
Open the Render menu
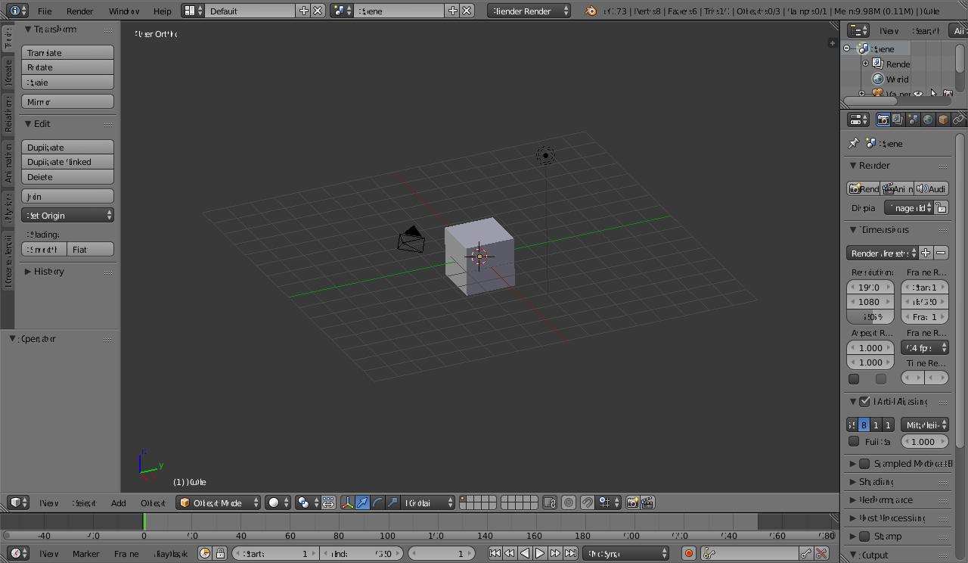click(80, 11)
